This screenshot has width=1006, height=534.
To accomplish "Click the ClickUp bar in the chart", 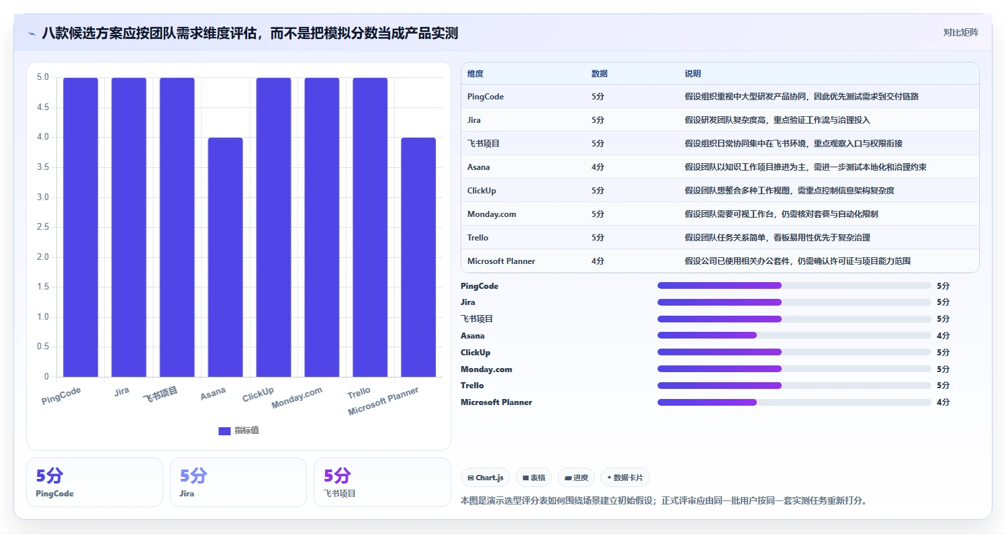I will [x=273, y=227].
